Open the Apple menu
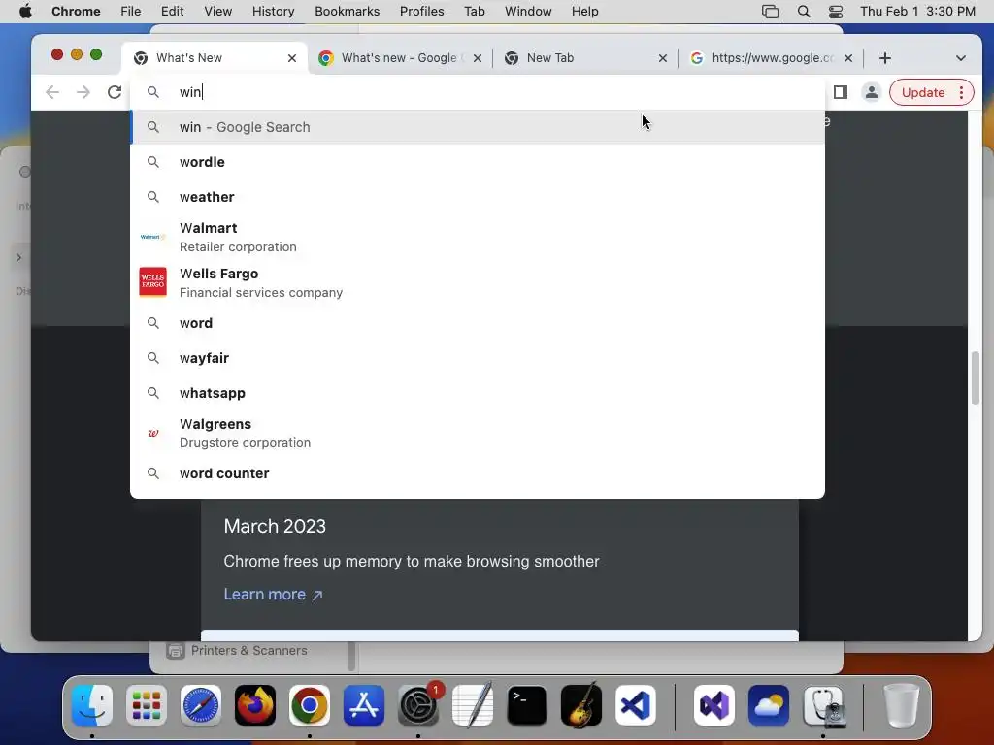The image size is (994, 745). [x=25, y=12]
